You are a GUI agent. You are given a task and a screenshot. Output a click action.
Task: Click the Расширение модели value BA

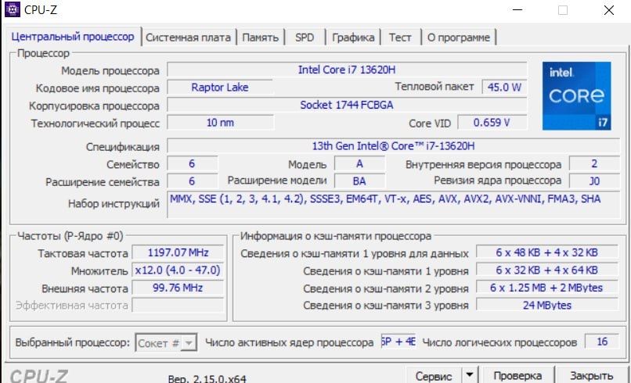[x=359, y=181]
